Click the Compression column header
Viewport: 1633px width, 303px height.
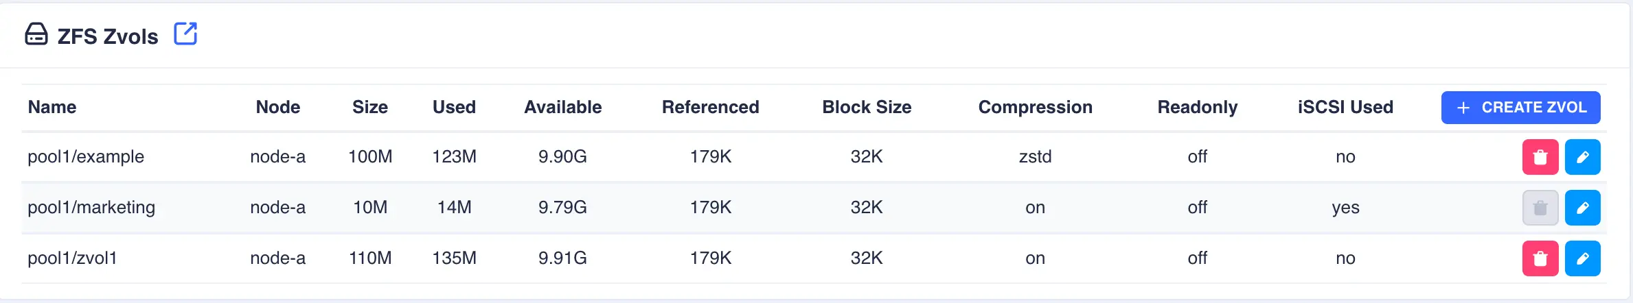click(x=1035, y=107)
